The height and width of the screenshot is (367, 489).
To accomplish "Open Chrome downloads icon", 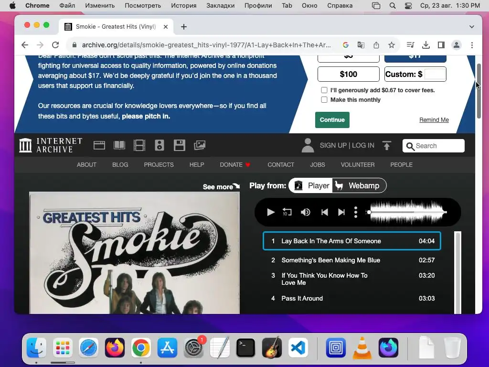I will coord(425,45).
